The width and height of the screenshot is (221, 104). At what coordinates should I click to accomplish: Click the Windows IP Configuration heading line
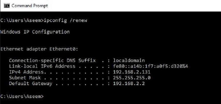coord(35,32)
